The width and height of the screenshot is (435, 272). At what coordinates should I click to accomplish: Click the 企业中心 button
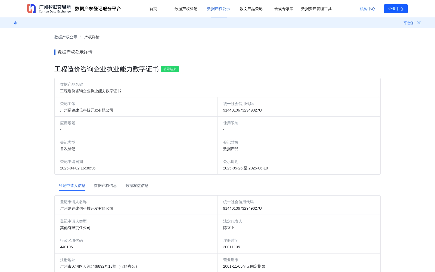click(396, 9)
